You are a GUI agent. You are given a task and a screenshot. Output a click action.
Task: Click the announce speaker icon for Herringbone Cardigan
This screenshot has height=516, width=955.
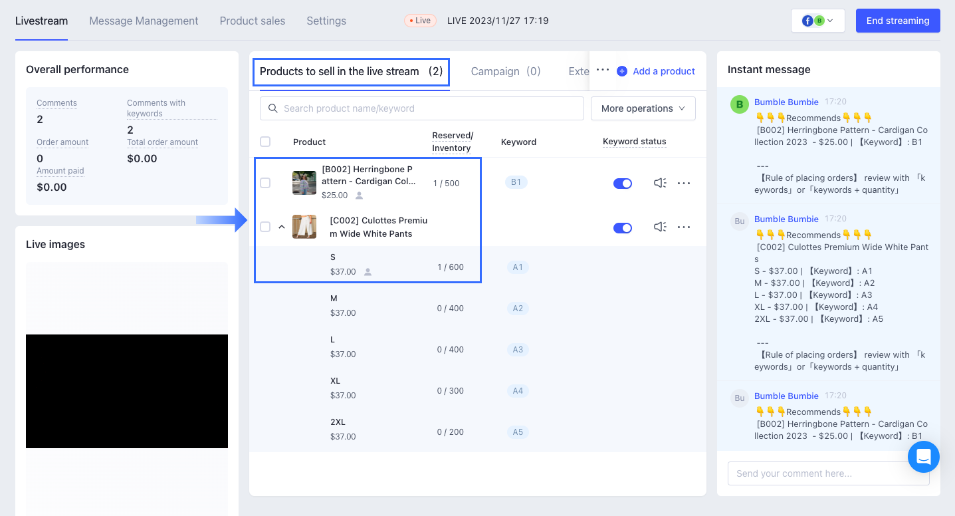point(659,183)
